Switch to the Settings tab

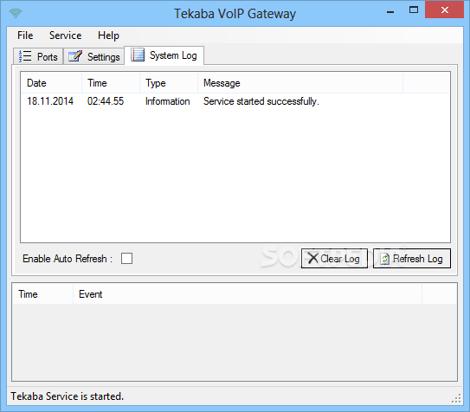[x=93, y=56]
